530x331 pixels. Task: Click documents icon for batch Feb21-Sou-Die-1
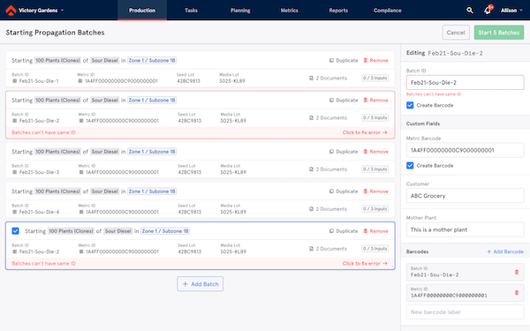pos(311,78)
